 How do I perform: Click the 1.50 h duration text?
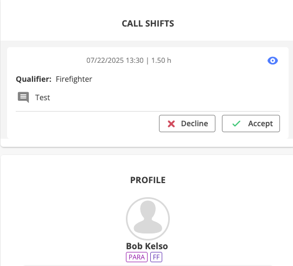pos(161,61)
